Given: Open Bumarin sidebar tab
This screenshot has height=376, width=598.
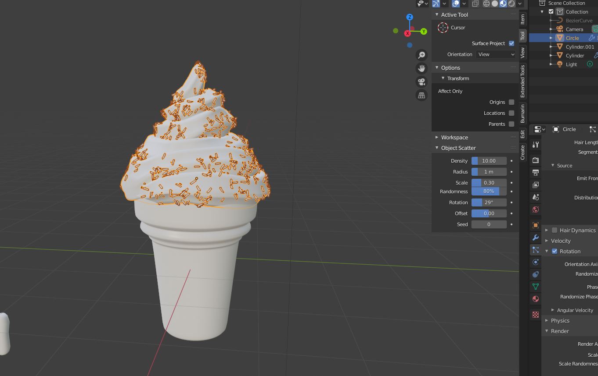Looking at the screenshot, I should [x=522, y=114].
